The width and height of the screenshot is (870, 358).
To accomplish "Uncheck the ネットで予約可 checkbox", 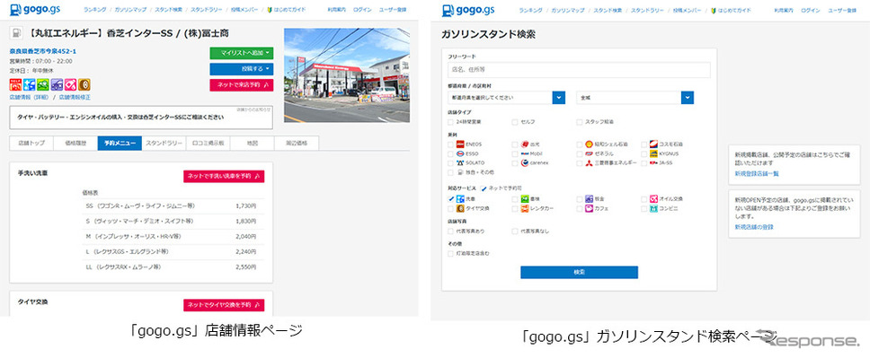I will click(484, 188).
